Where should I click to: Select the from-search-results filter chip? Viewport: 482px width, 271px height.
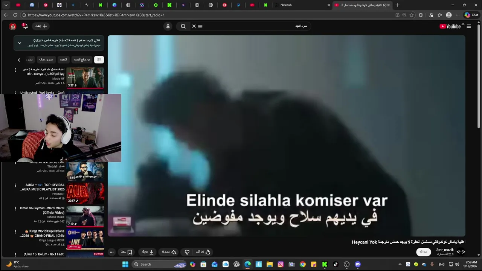pos(82,59)
